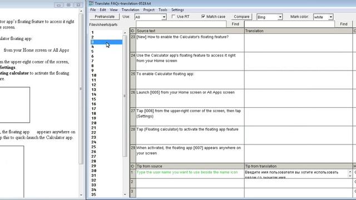This screenshot has height=200, width=356.
Task: Uncheck the Match case checkbox
Action: coord(203,16)
